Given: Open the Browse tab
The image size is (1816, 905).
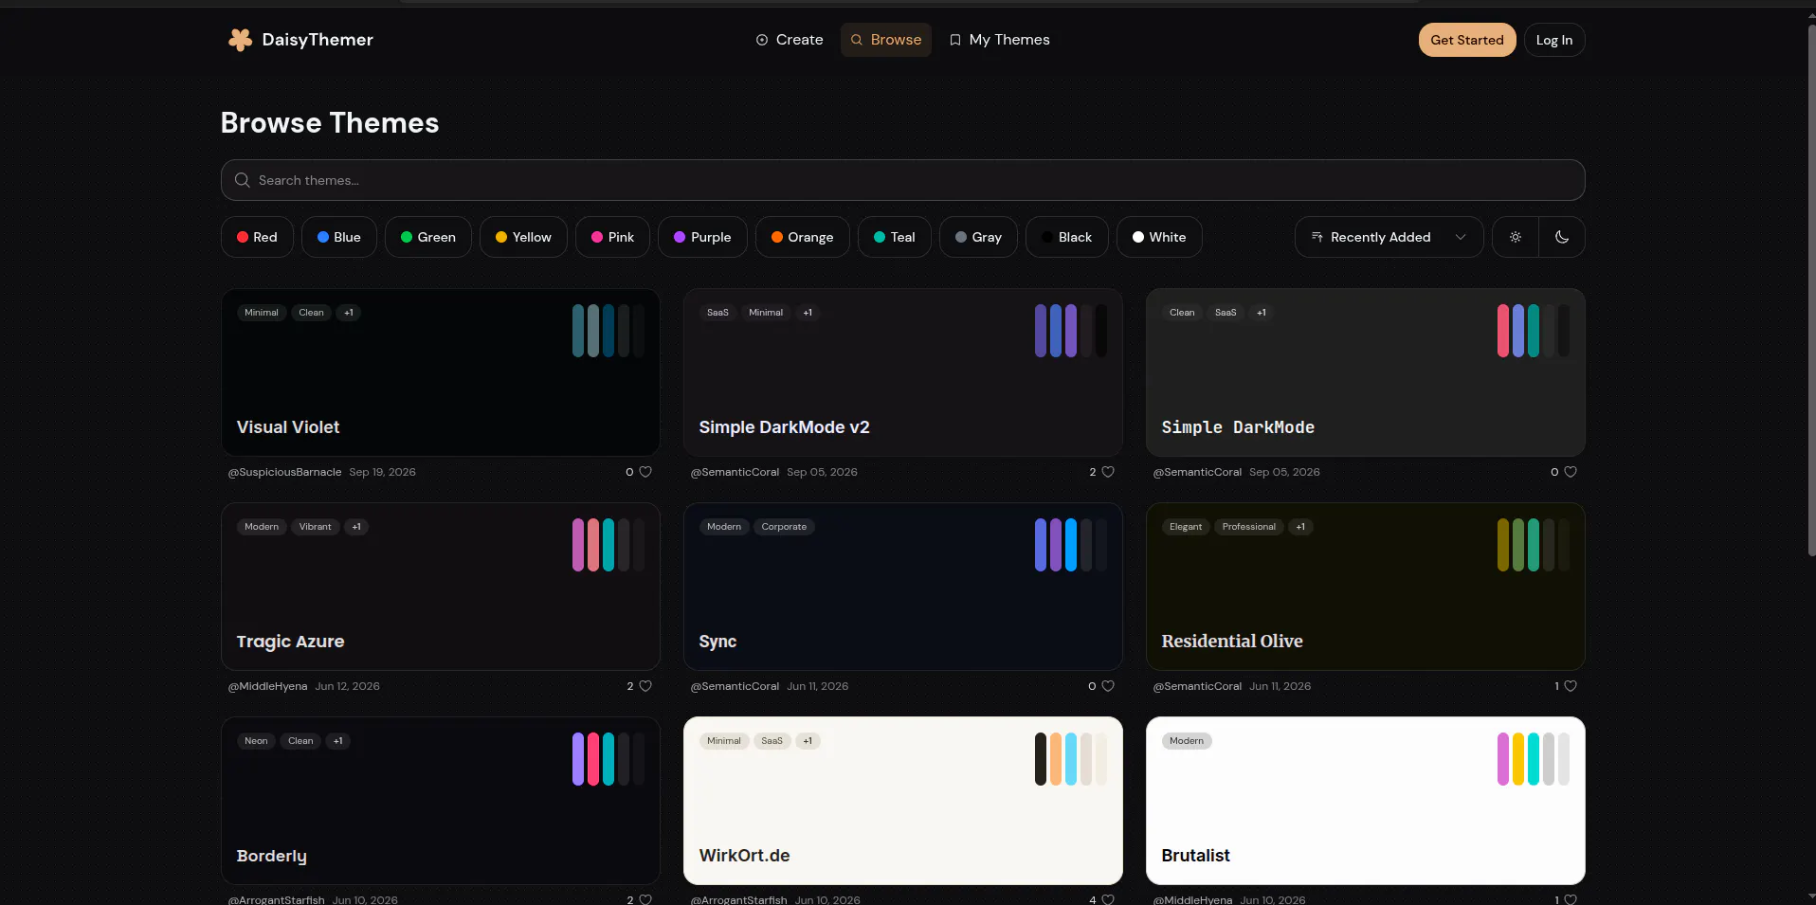Looking at the screenshot, I should pos(886,40).
